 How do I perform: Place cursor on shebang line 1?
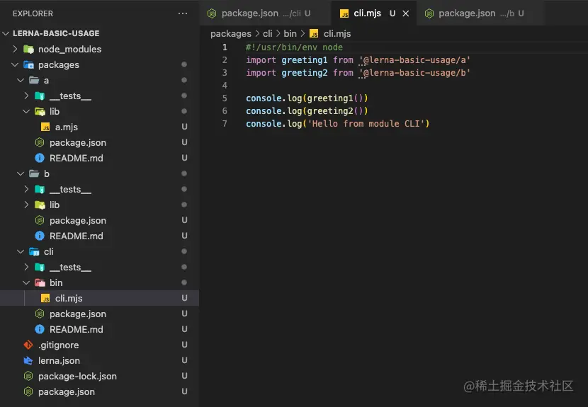(294, 47)
